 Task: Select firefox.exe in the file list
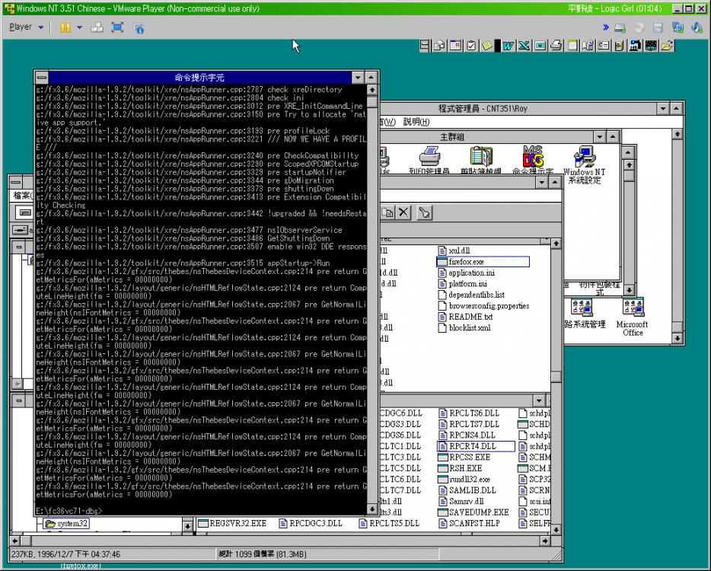[x=466, y=262]
